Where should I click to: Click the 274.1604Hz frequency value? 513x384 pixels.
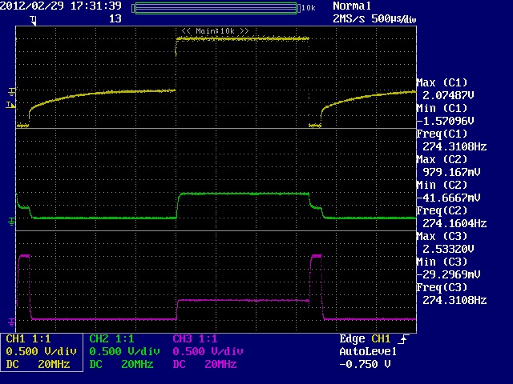pyautogui.click(x=454, y=223)
